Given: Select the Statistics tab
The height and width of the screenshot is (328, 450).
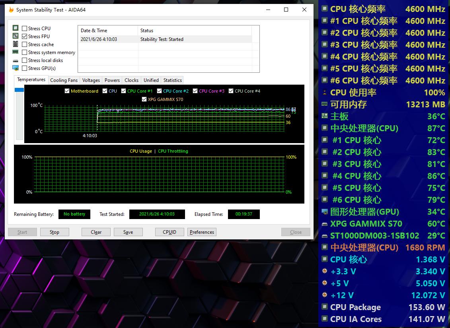Looking at the screenshot, I should (173, 80).
